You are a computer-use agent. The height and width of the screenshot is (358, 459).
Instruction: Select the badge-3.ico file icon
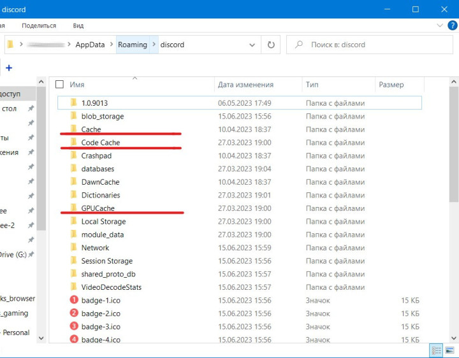[x=74, y=326]
